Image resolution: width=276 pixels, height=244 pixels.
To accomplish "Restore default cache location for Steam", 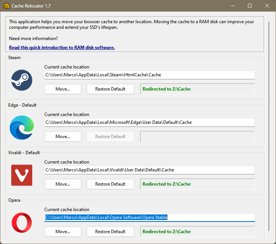I will click(110, 89).
